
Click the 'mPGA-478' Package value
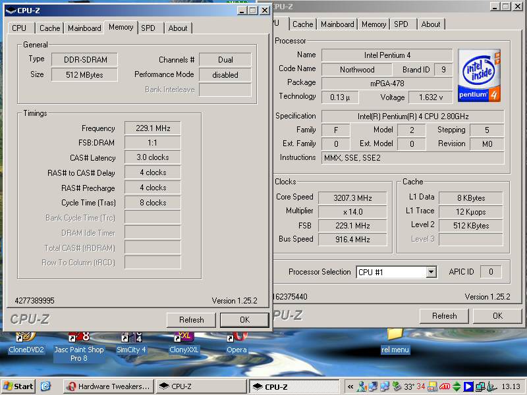tap(387, 84)
